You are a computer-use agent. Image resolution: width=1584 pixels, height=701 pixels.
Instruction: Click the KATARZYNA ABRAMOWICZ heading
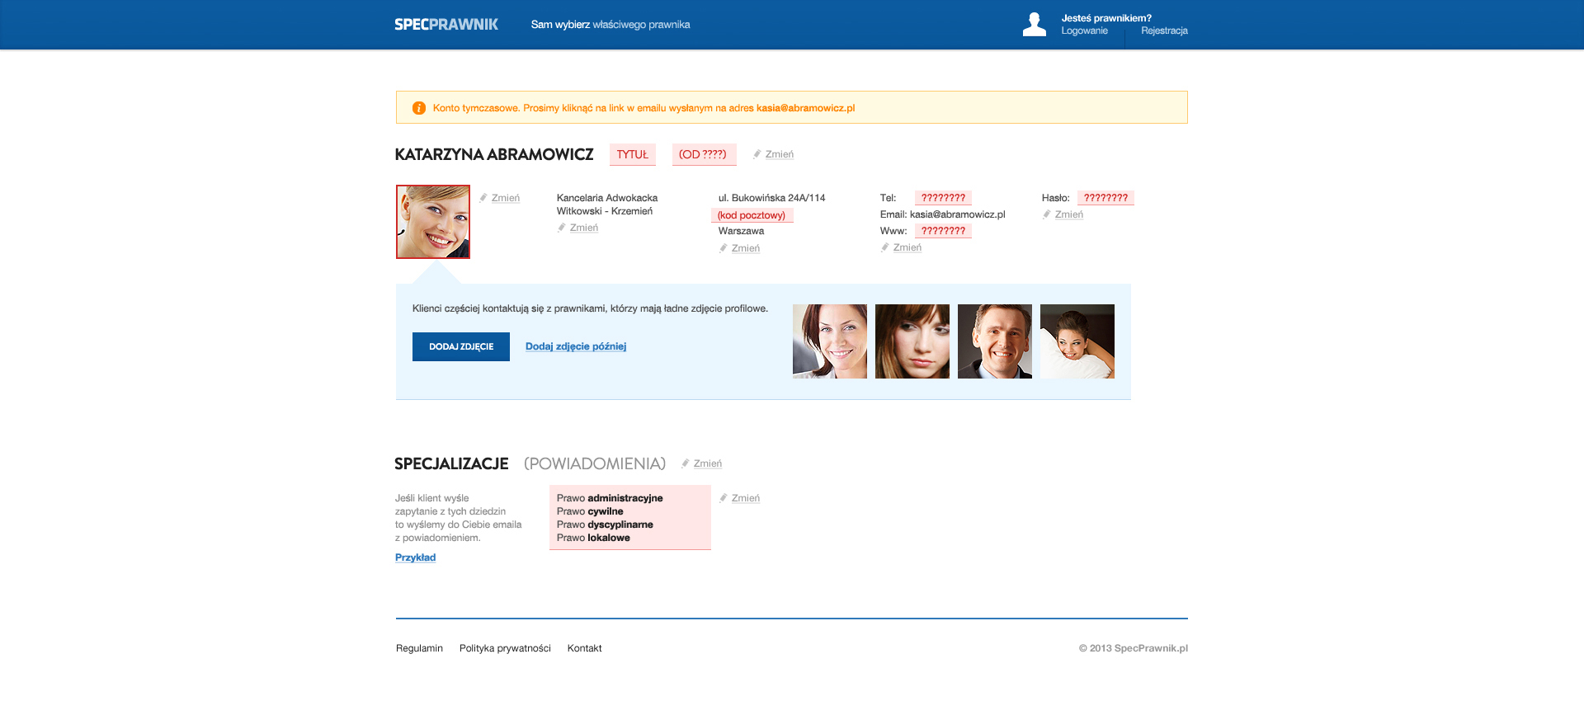click(x=494, y=154)
